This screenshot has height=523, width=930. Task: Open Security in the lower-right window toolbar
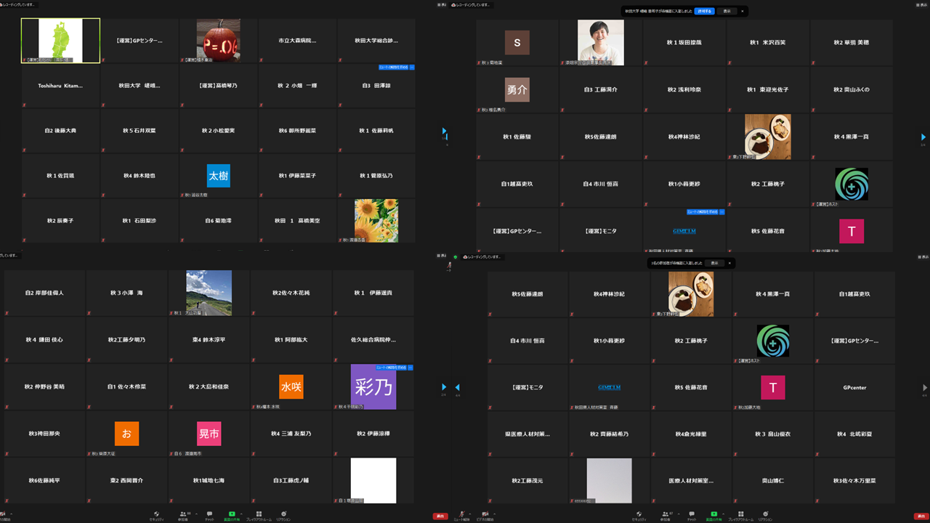(639, 515)
